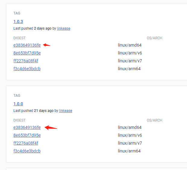Open digest e383649136fe under tag 1.0.3
This screenshot has height=170, width=187.
(x=27, y=45)
